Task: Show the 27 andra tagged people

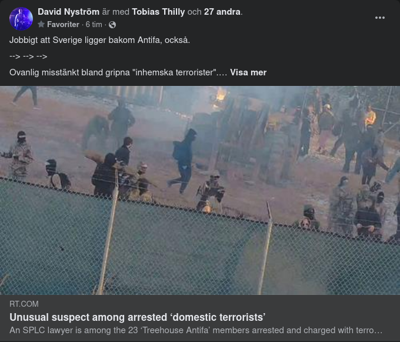Action: 222,12
